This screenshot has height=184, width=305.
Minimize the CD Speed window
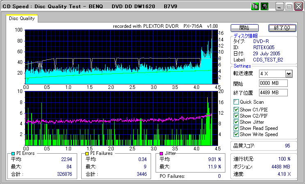(x=280, y=7)
